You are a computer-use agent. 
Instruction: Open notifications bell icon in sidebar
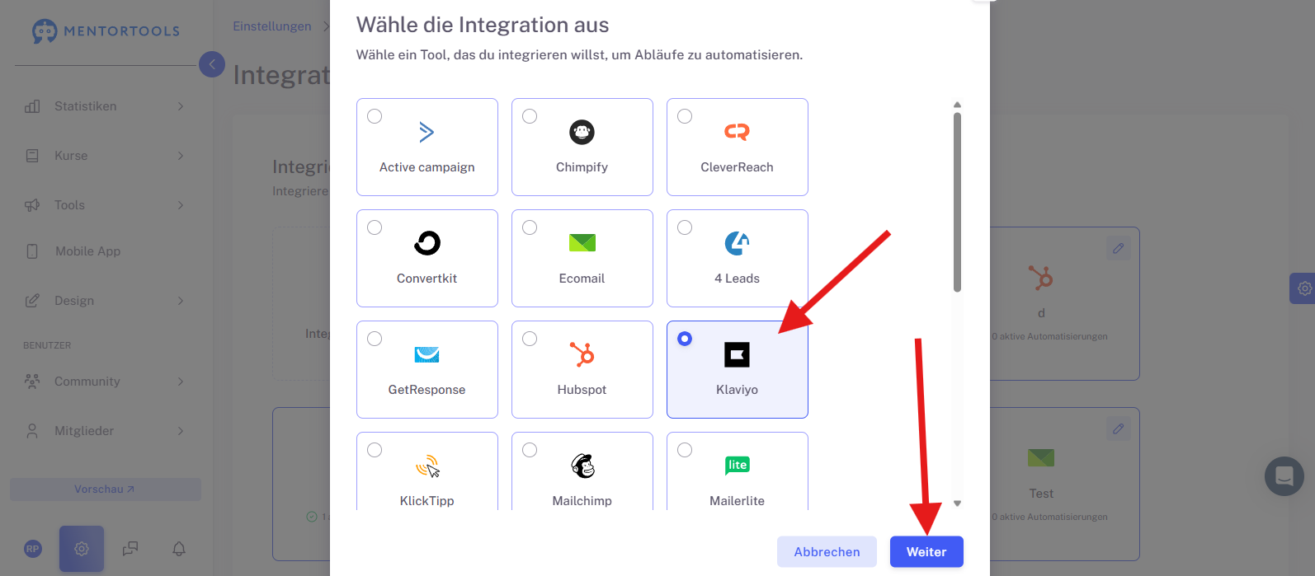click(179, 549)
